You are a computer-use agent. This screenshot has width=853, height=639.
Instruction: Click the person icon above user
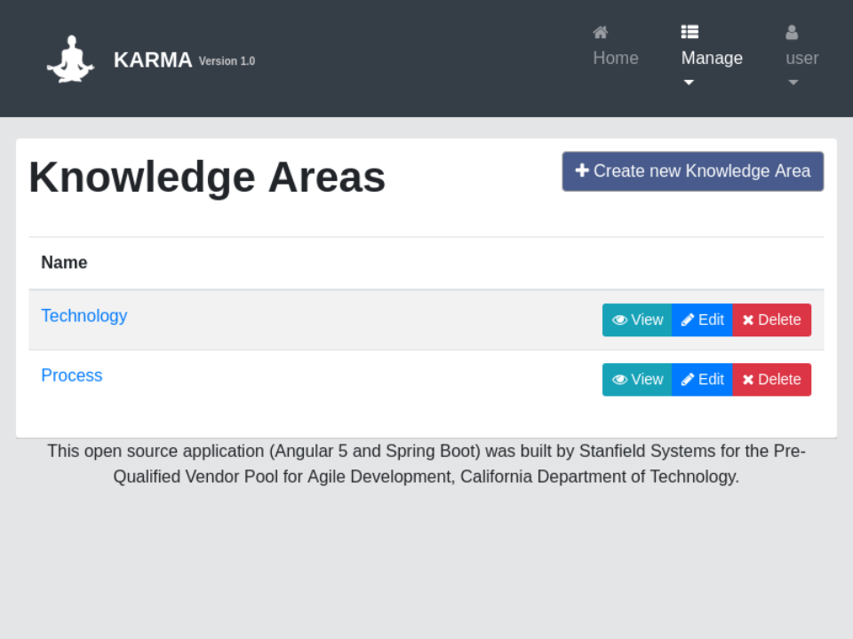pyautogui.click(x=792, y=33)
